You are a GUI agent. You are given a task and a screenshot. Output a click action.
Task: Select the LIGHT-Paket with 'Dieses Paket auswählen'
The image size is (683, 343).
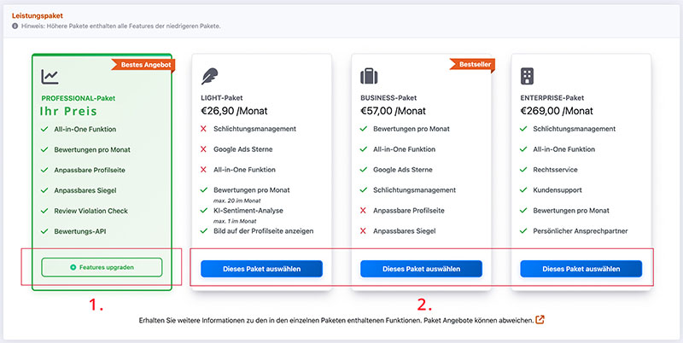pos(261,269)
